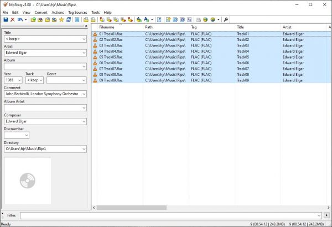Open the Help menu

(x=107, y=13)
